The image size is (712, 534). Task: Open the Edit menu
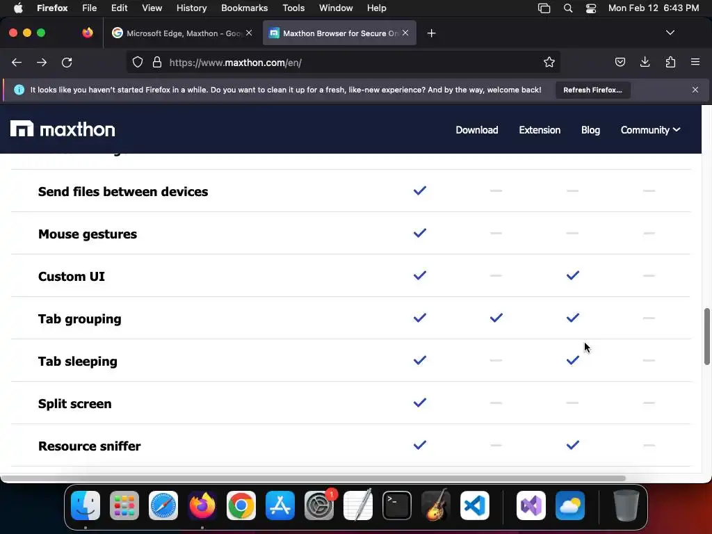(x=120, y=8)
